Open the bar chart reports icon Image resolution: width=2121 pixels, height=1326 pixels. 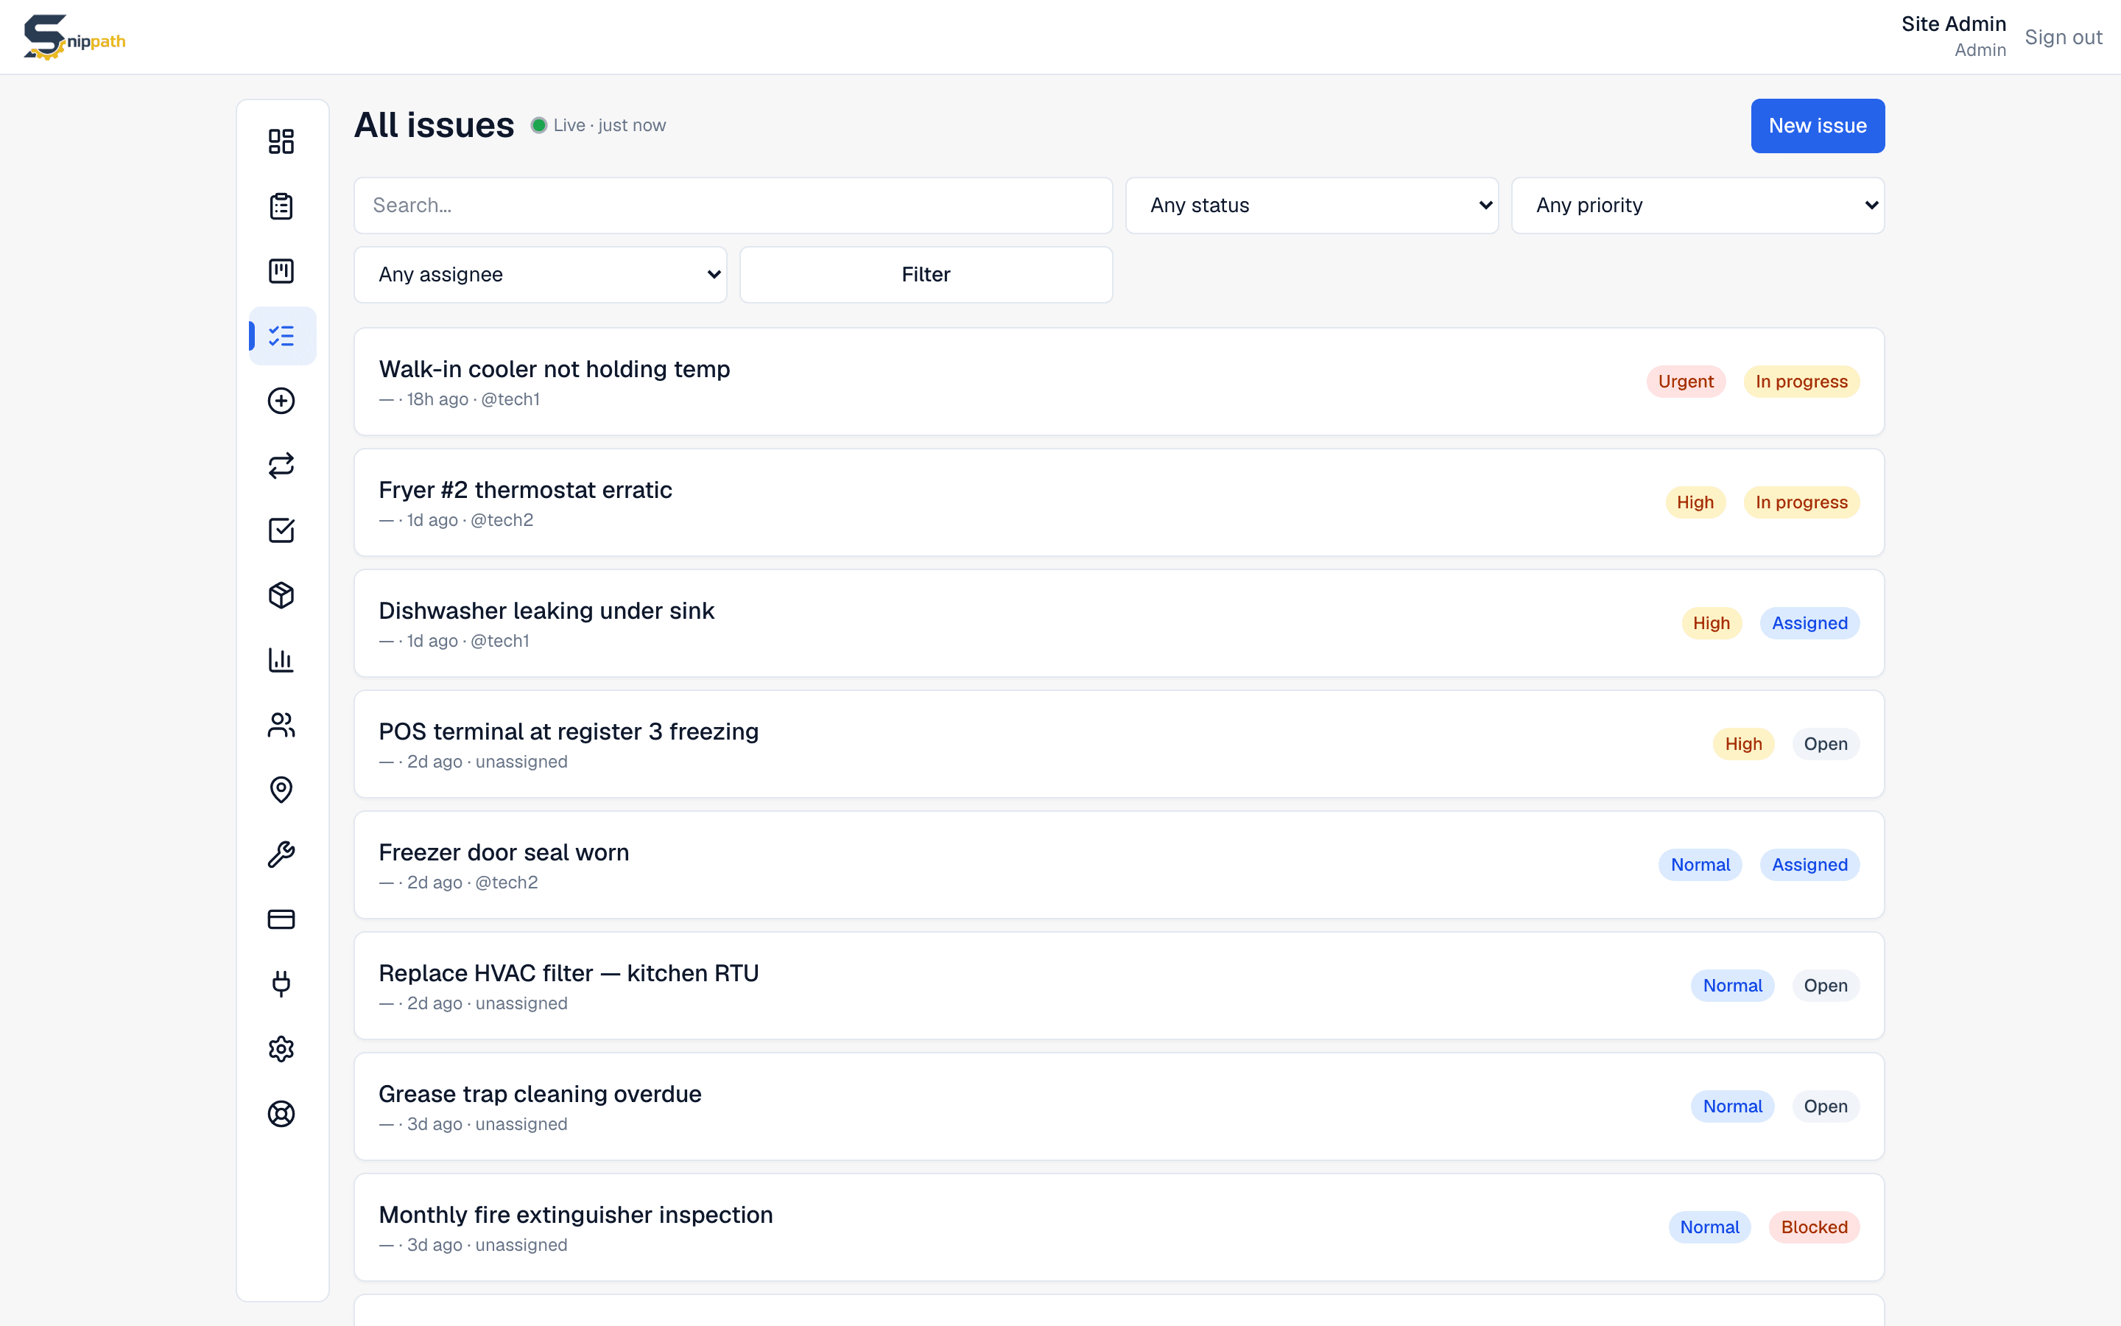point(281,660)
